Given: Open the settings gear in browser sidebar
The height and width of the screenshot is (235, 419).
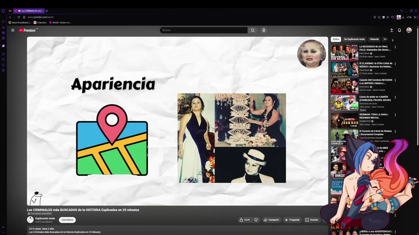Looking at the screenshot, I should point(3,70).
